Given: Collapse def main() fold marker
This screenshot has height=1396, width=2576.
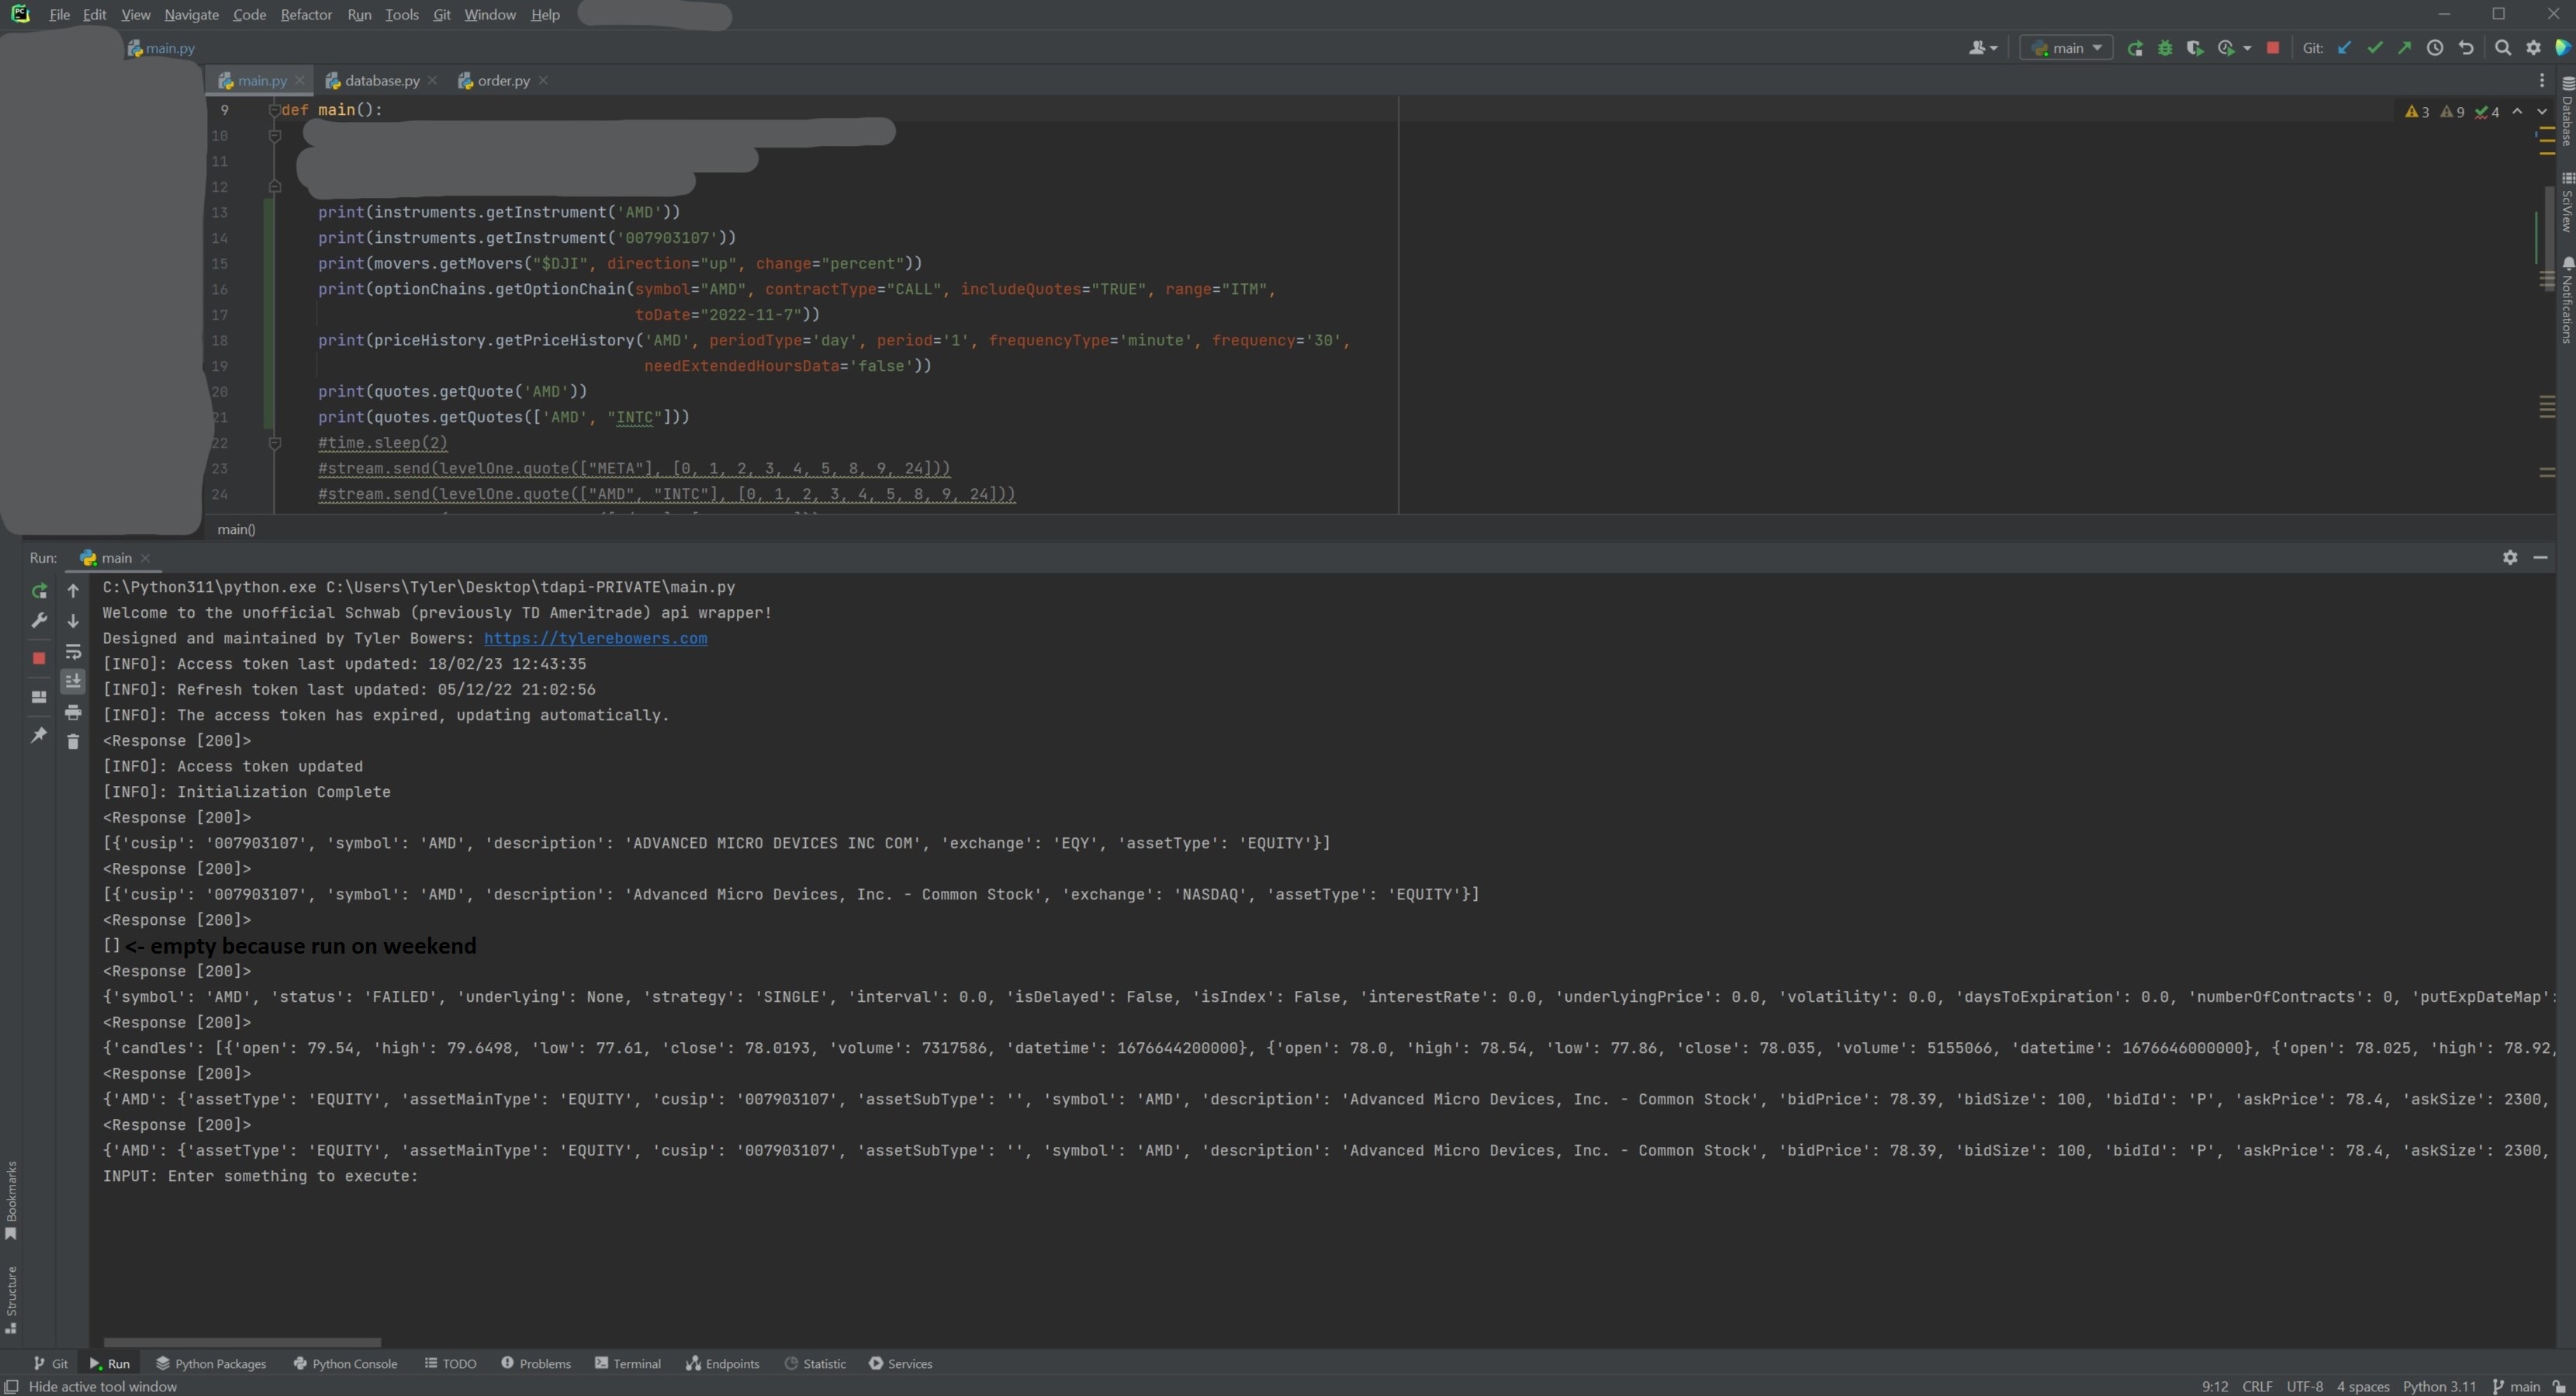Looking at the screenshot, I should click(x=274, y=110).
